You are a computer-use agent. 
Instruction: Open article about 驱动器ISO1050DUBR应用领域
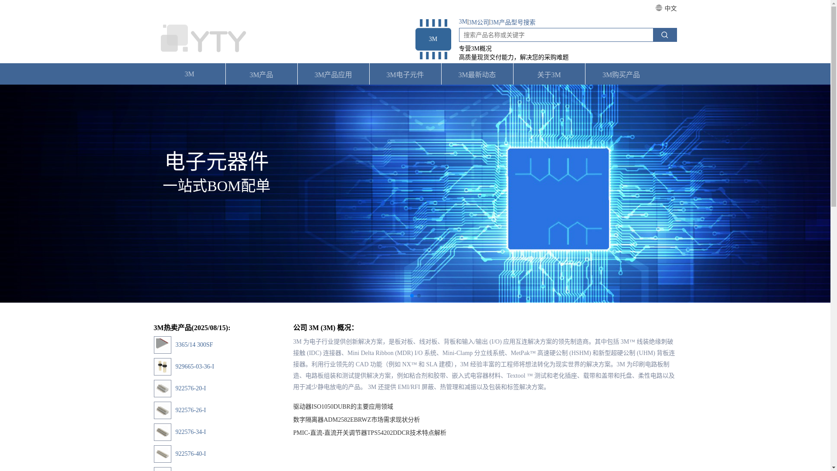point(343,407)
